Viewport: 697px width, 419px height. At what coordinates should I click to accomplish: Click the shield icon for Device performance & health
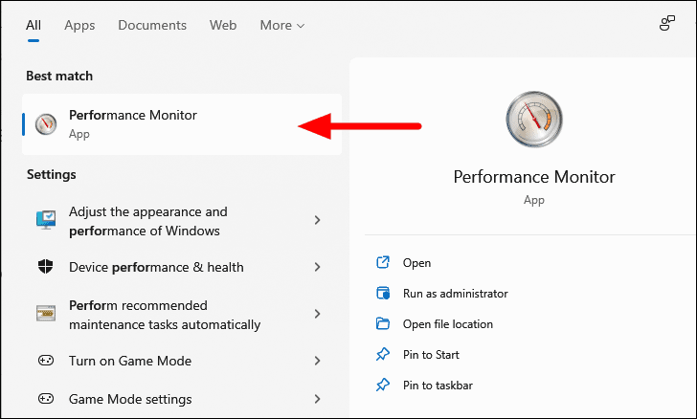tap(45, 267)
